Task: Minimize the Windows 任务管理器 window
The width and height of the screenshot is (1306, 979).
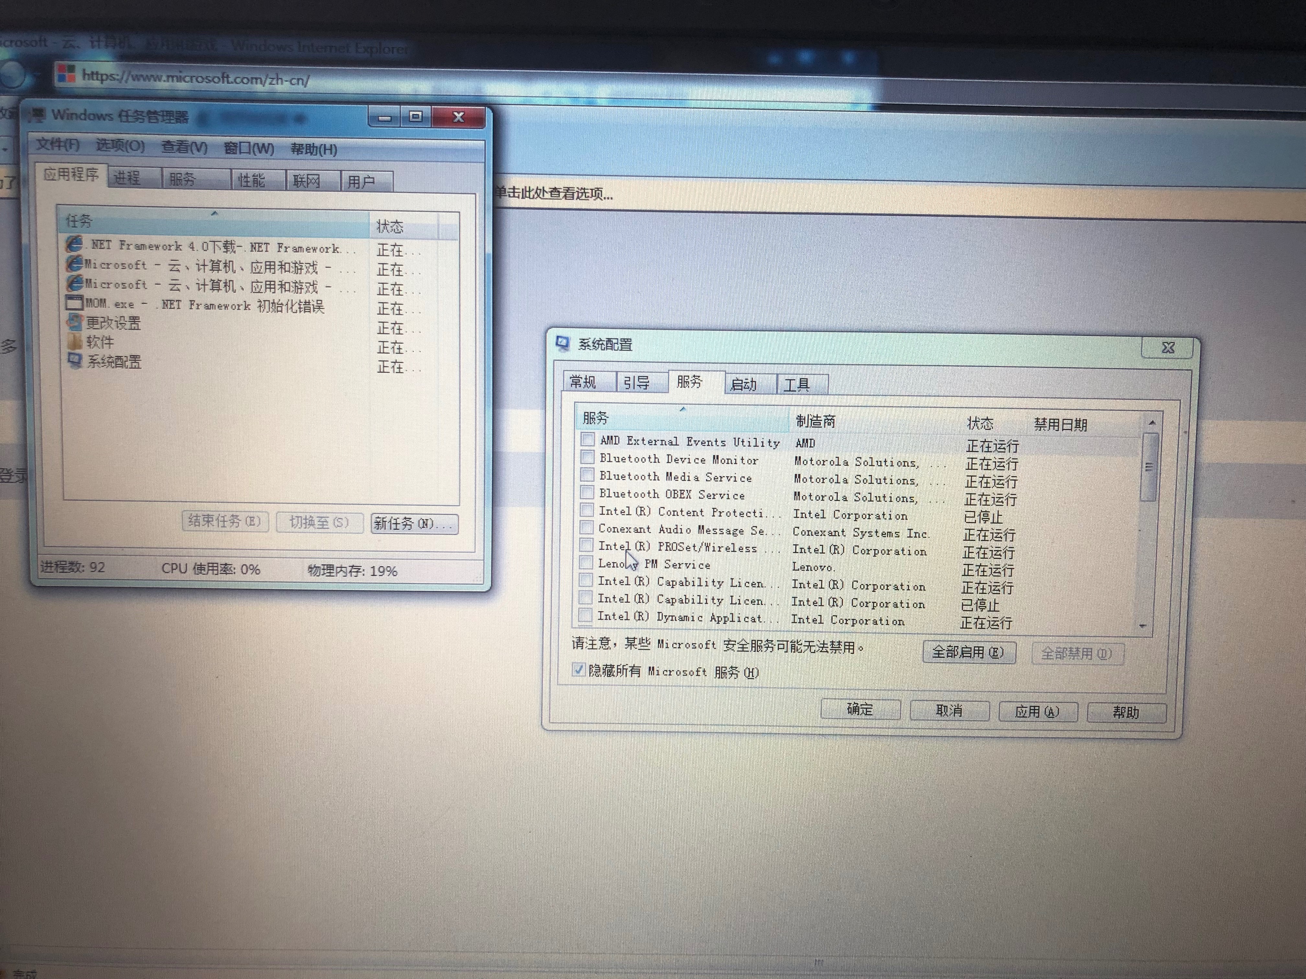Action: tap(385, 118)
